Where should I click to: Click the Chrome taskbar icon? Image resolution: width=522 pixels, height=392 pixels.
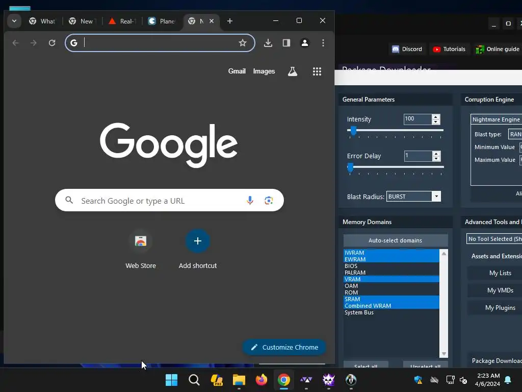(x=284, y=380)
